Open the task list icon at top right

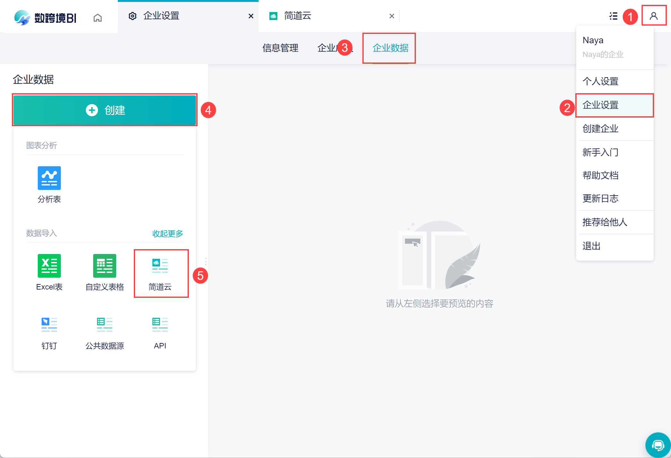click(x=613, y=16)
